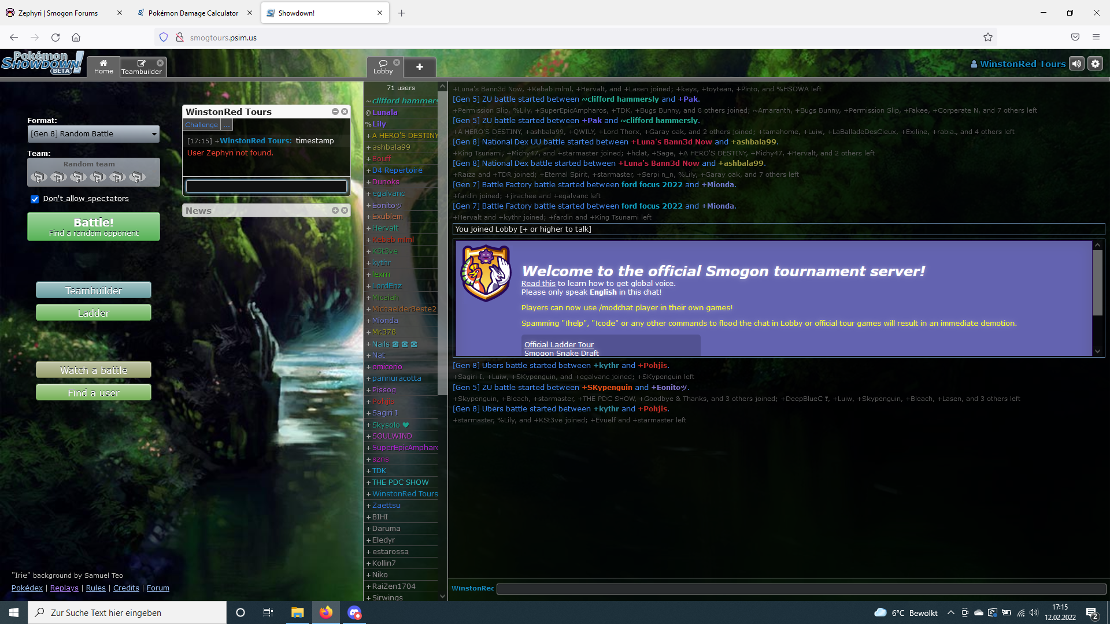This screenshot has width=1110, height=624.
Task: Leave the Lobby room using its X icon
Action: click(397, 62)
